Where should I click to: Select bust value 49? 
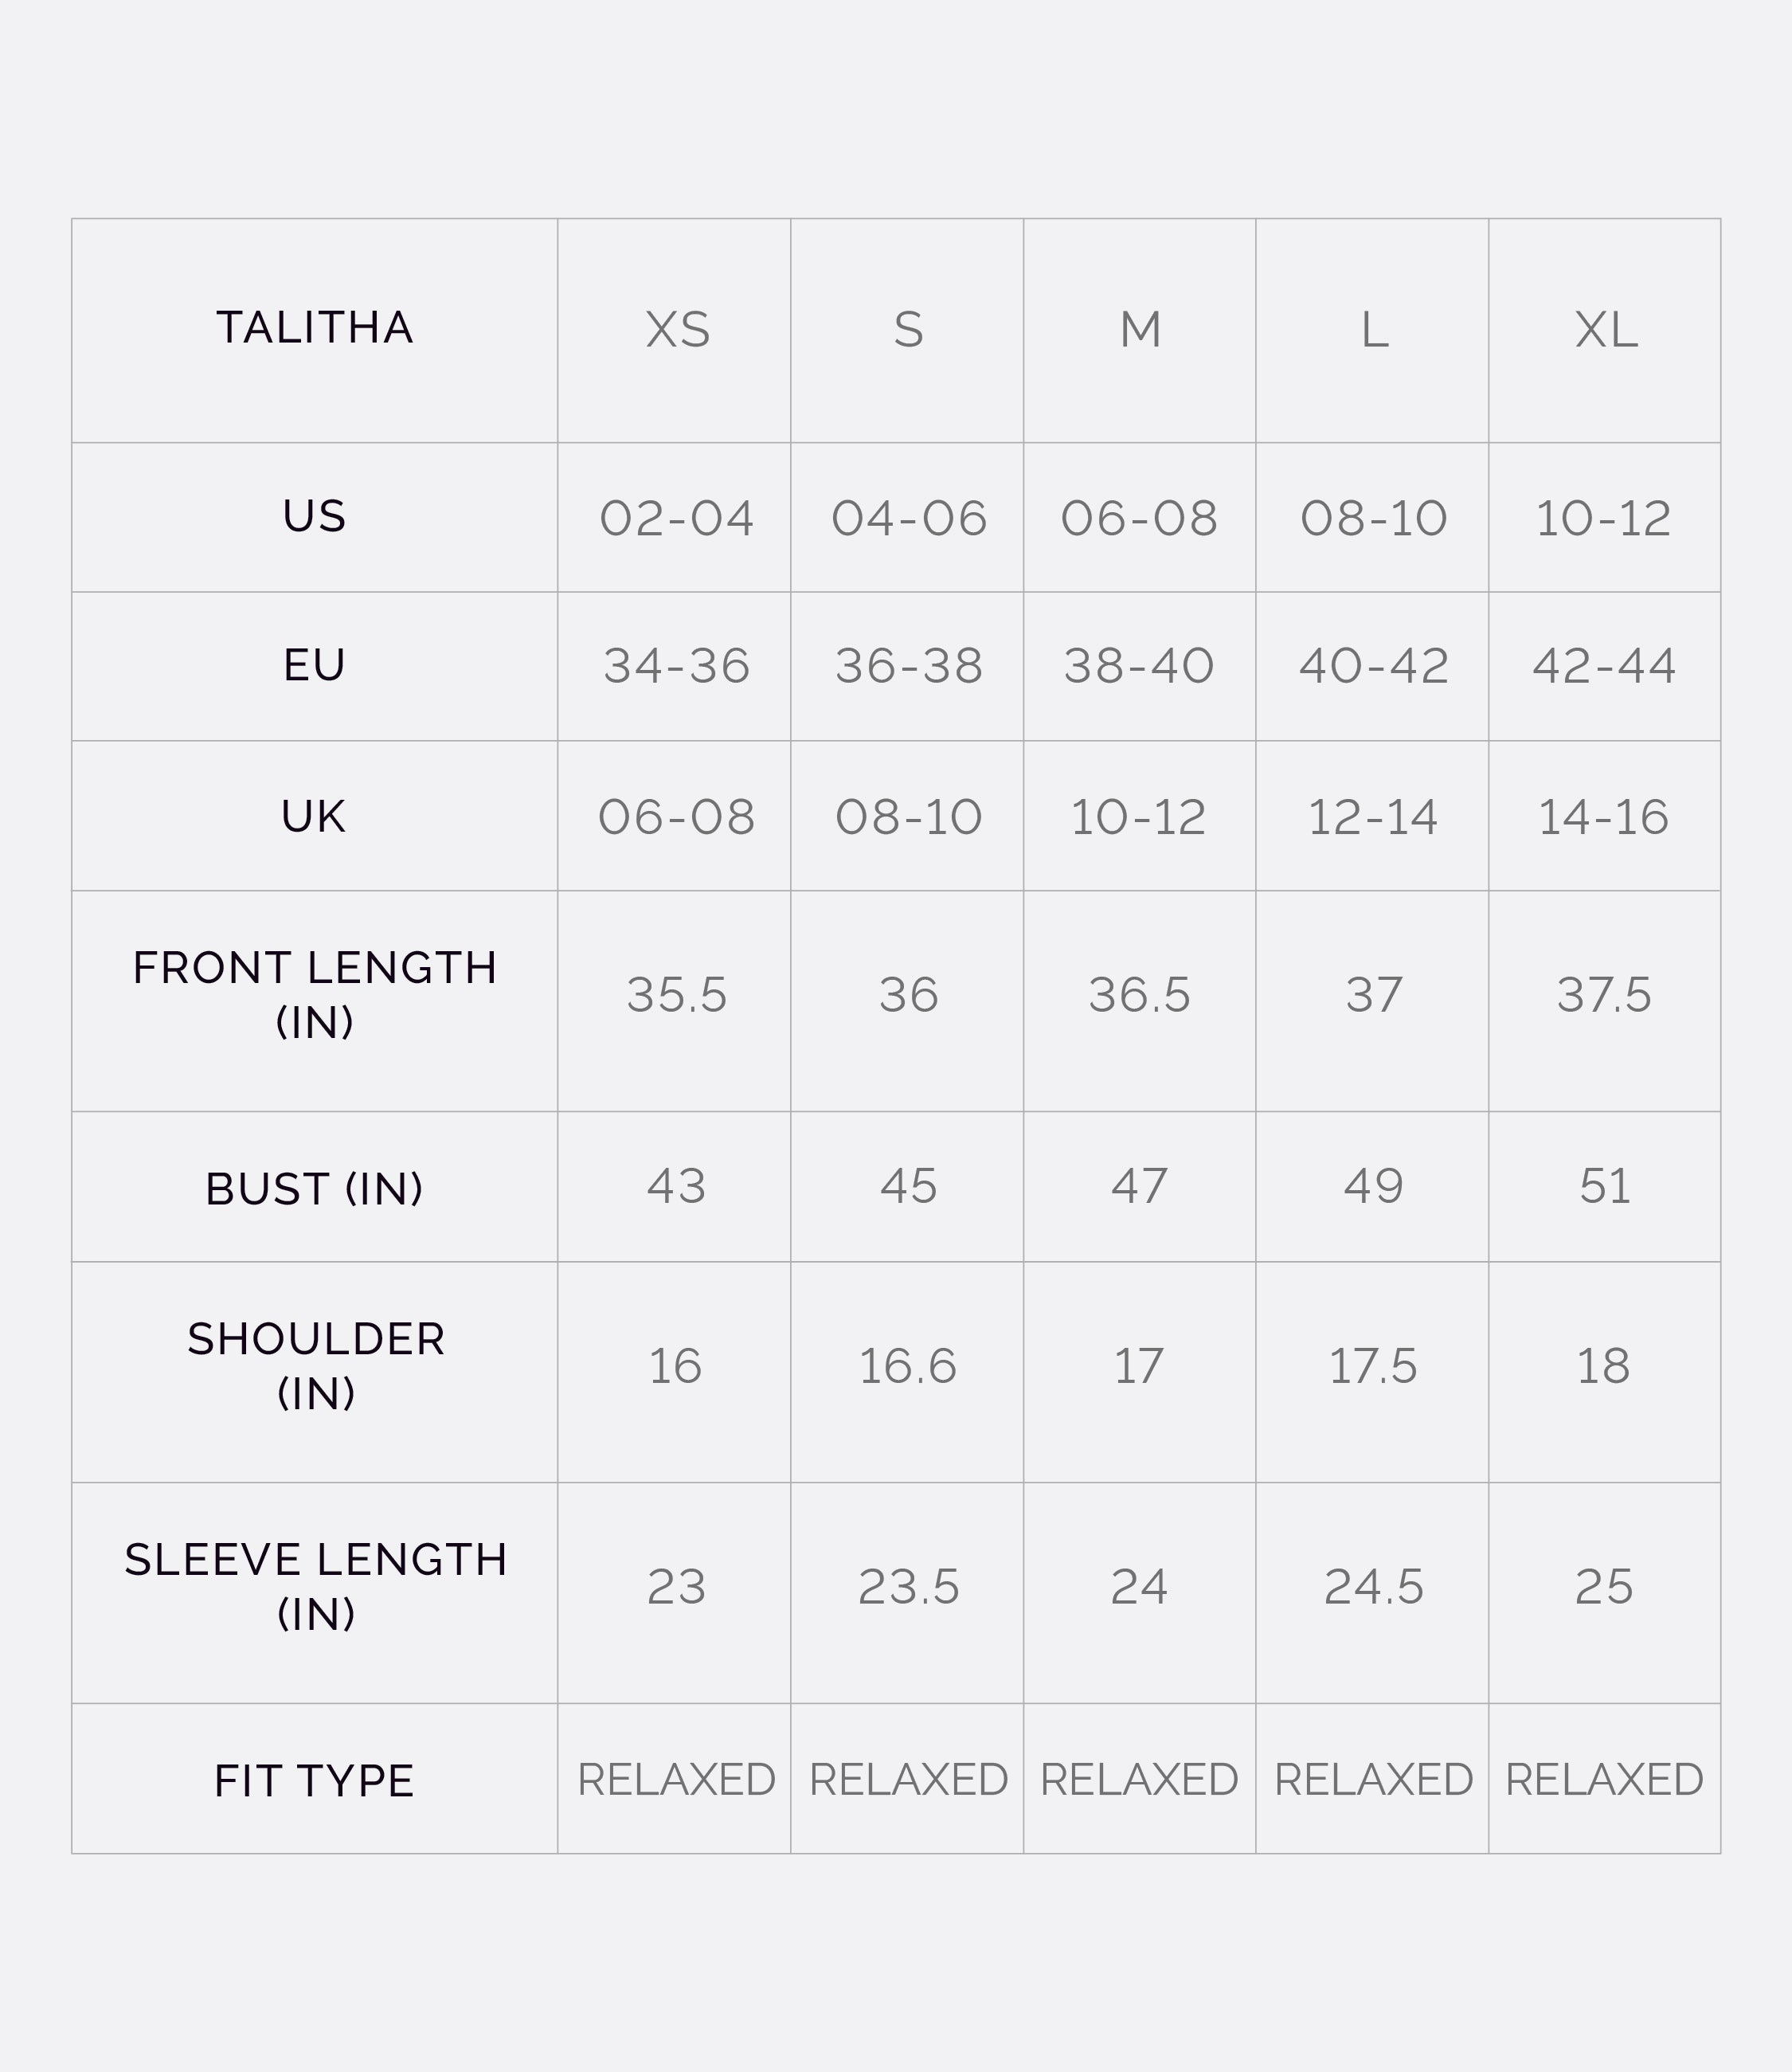(x=1373, y=1186)
